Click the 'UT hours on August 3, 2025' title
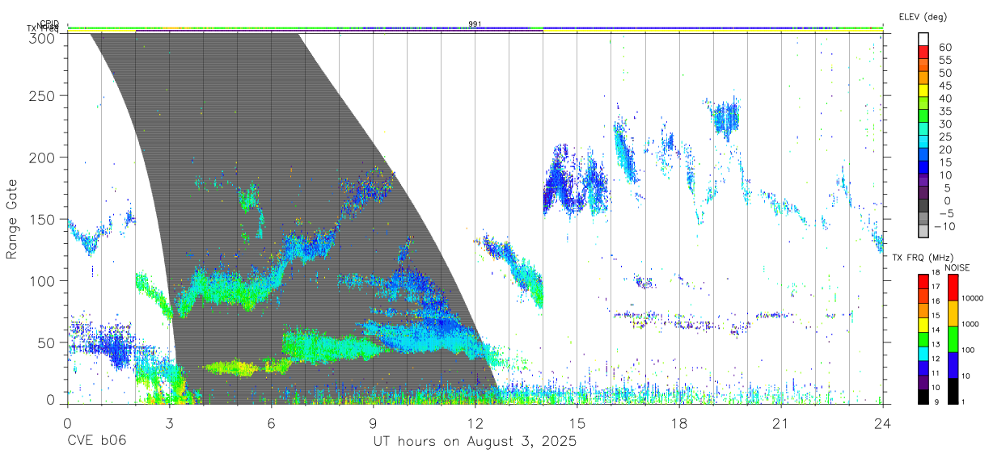The image size is (993, 458). (x=475, y=442)
